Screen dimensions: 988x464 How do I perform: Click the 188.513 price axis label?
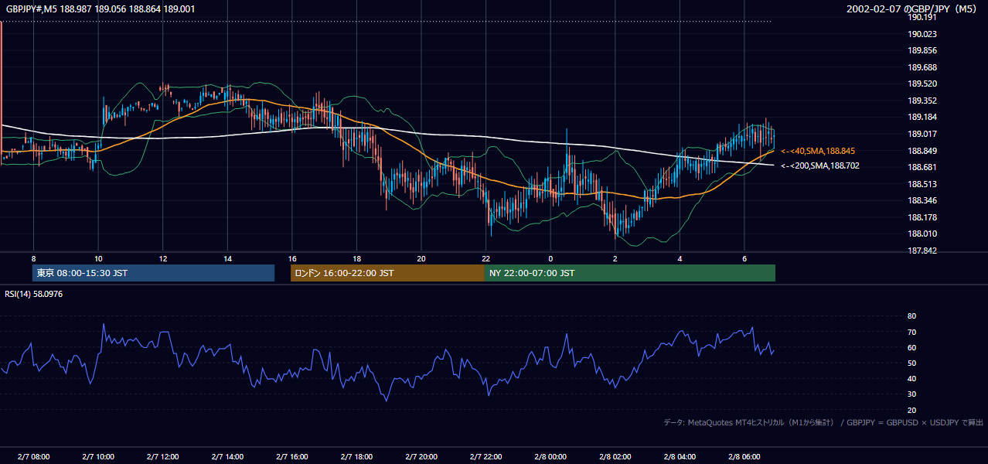coord(922,184)
